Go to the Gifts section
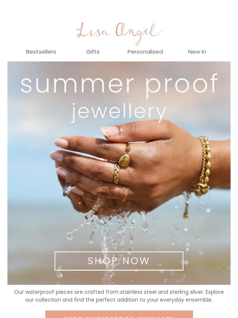 pos(93,52)
